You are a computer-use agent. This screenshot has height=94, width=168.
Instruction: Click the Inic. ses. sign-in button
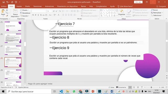click(x=138, y=2)
